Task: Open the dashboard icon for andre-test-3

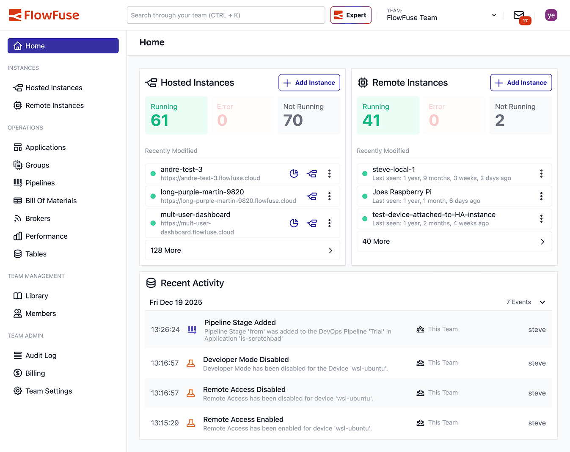Action: 294,174
